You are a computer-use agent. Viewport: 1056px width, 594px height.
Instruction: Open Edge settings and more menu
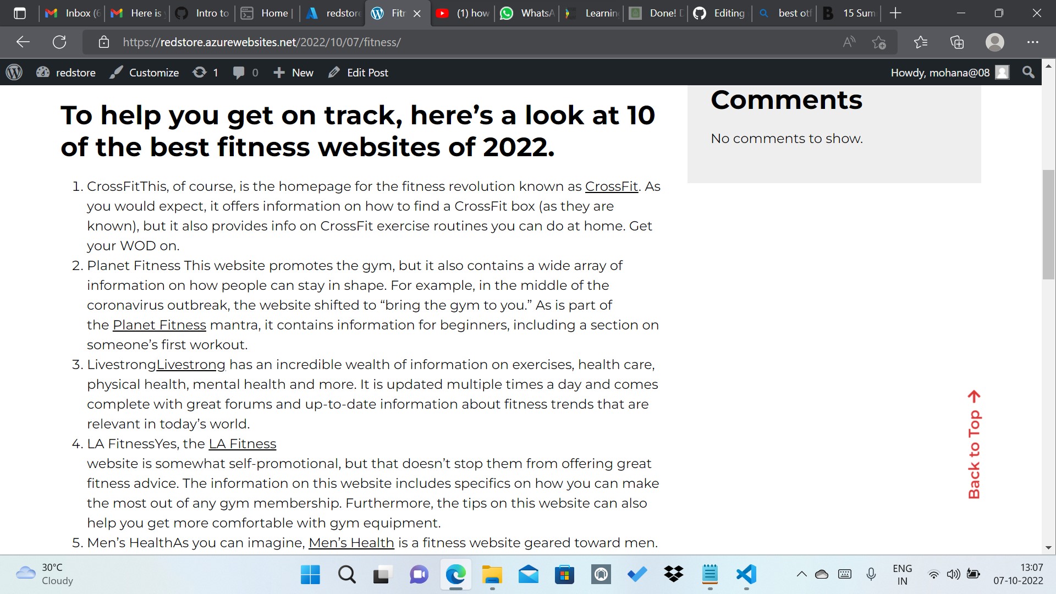[1032, 42]
